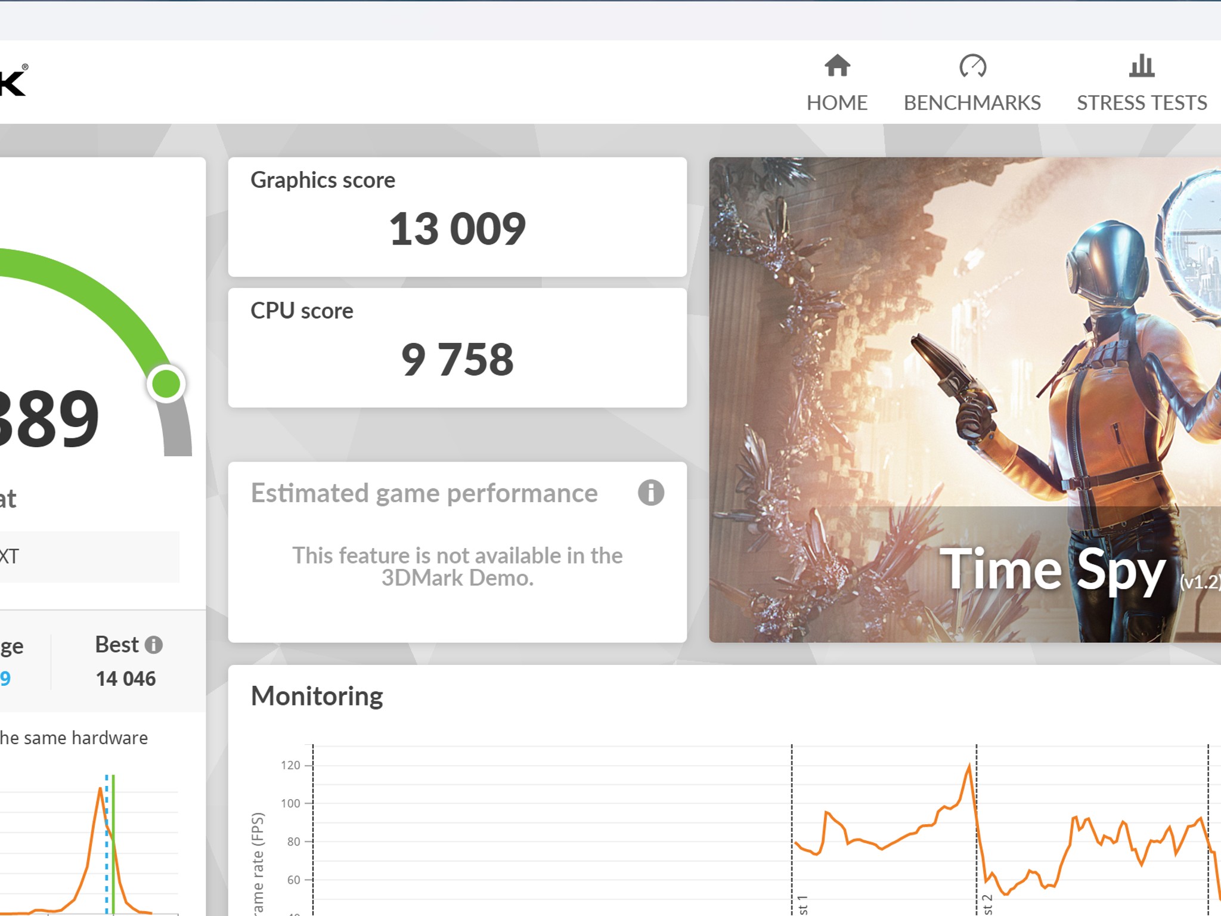Click the info icon next to Best
The height and width of the screenshot is (916, 1221).
(154, 645)
